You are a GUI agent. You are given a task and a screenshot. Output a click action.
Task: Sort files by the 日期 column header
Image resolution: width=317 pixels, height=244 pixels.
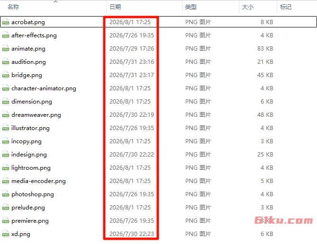tap(115, 7)
